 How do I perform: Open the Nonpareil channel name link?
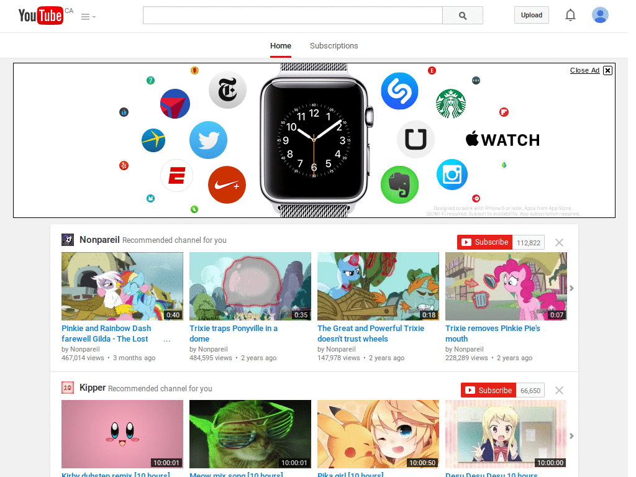99,240
